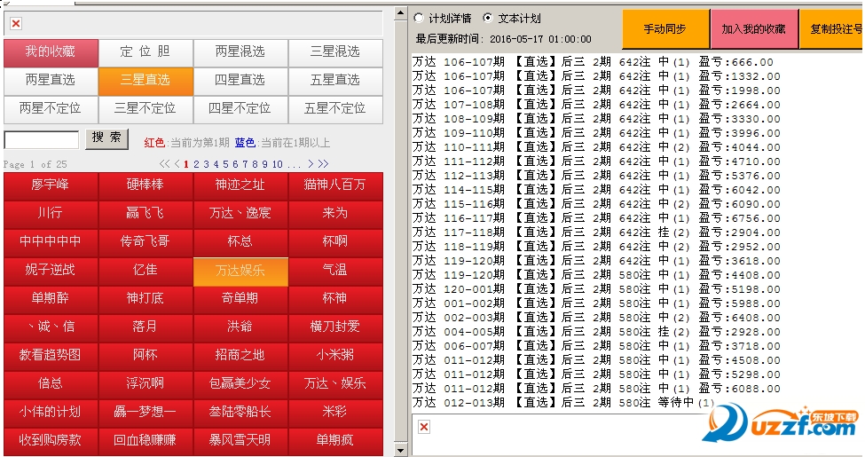
Task: Select the 川行 plan button
Action: coord(51,214)
